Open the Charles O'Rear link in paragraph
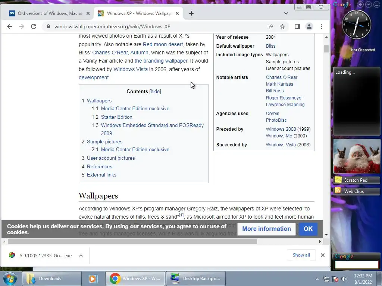382x286 pixels. coord(110,53)
